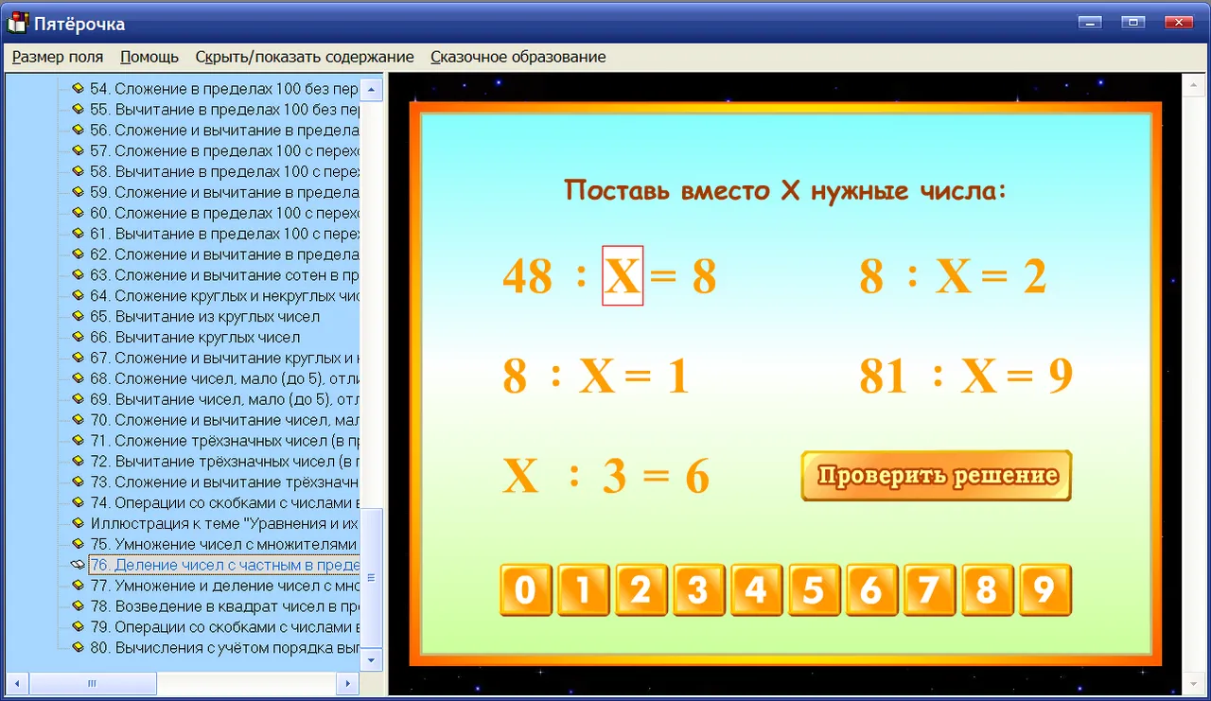The image size is (1211, 701).
Task: Click the Пятёрочка application icon in title bar
Action: 17,23
